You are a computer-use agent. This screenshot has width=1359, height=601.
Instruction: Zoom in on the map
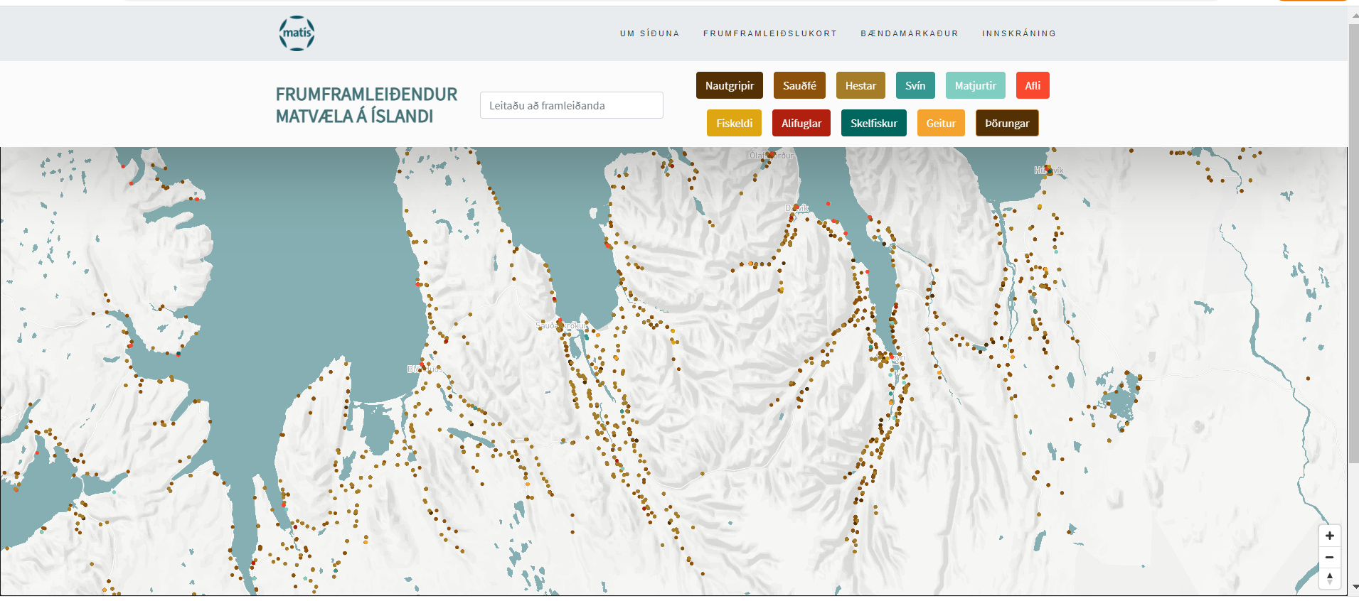click(x=1329, y=536)
